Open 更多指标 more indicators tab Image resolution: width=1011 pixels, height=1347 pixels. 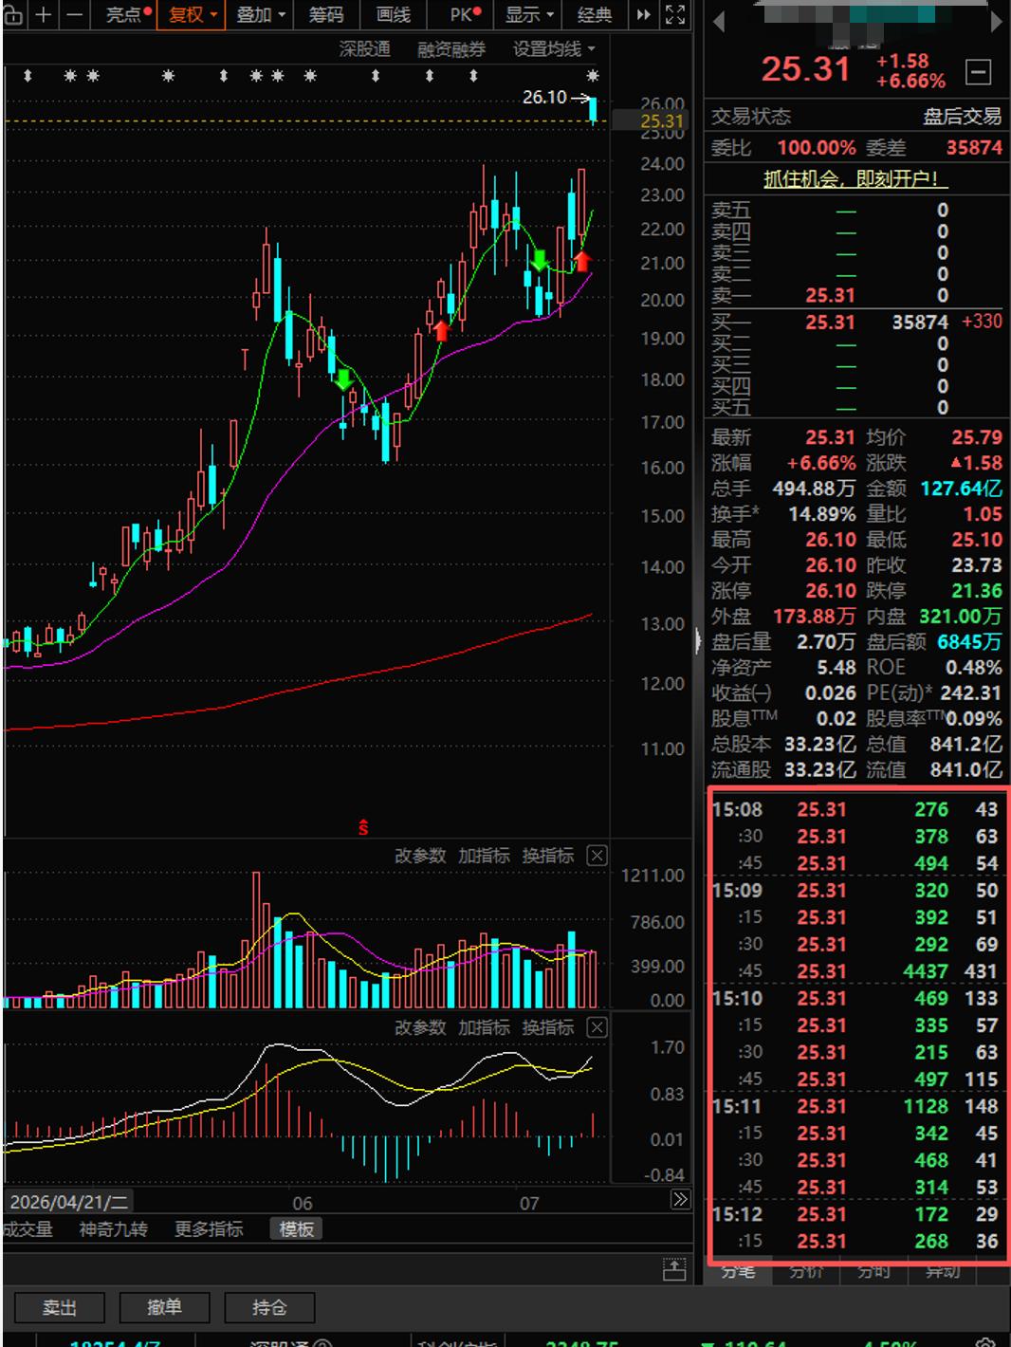click(209, 1229)
